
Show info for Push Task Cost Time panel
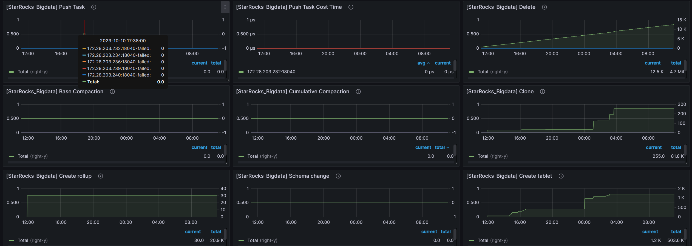pos(351,7)
